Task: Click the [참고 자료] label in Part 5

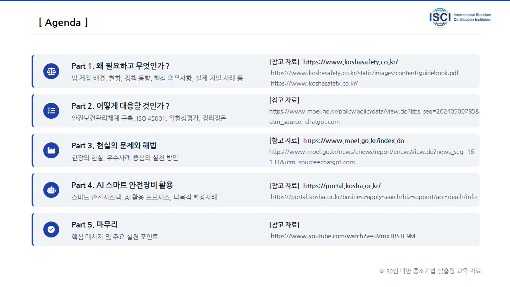Action: [284, 225]
